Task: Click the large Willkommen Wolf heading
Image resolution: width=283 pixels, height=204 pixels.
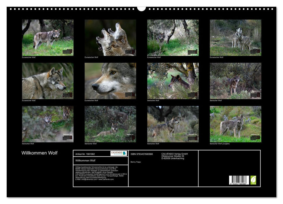Action: tap(39, 153)
